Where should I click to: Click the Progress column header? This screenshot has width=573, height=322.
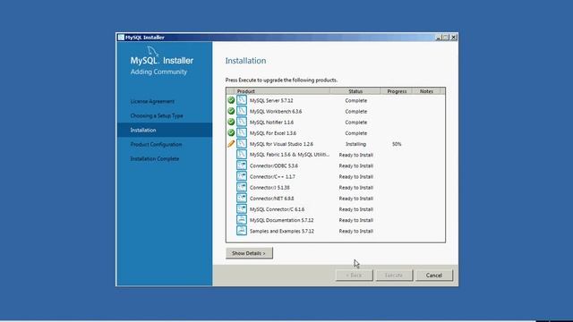(x=397, y=91)
